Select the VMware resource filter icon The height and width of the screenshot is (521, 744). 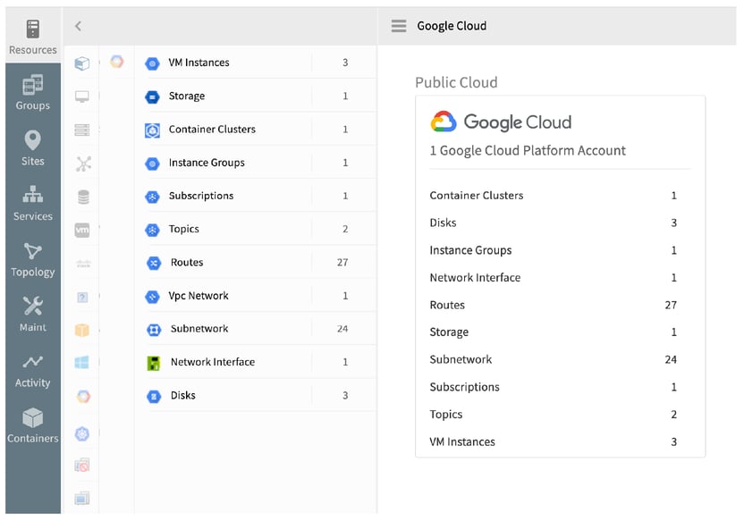point(81,230)
